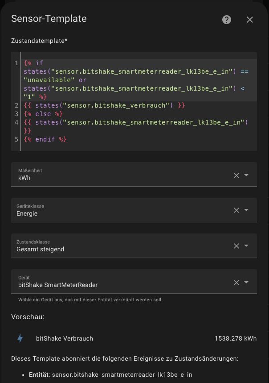Click the Gerät field text bitShake SmartMeterReader
The height and width of the screenshot is (383, 269).
click(58, 285)
